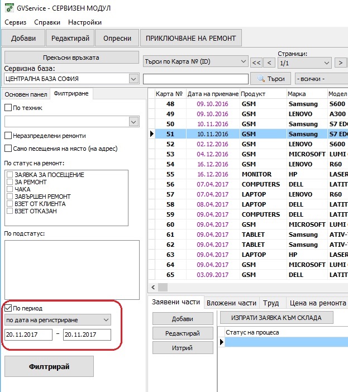
Task: Click Редактирай in parts panel
Action: click(183, 333)
